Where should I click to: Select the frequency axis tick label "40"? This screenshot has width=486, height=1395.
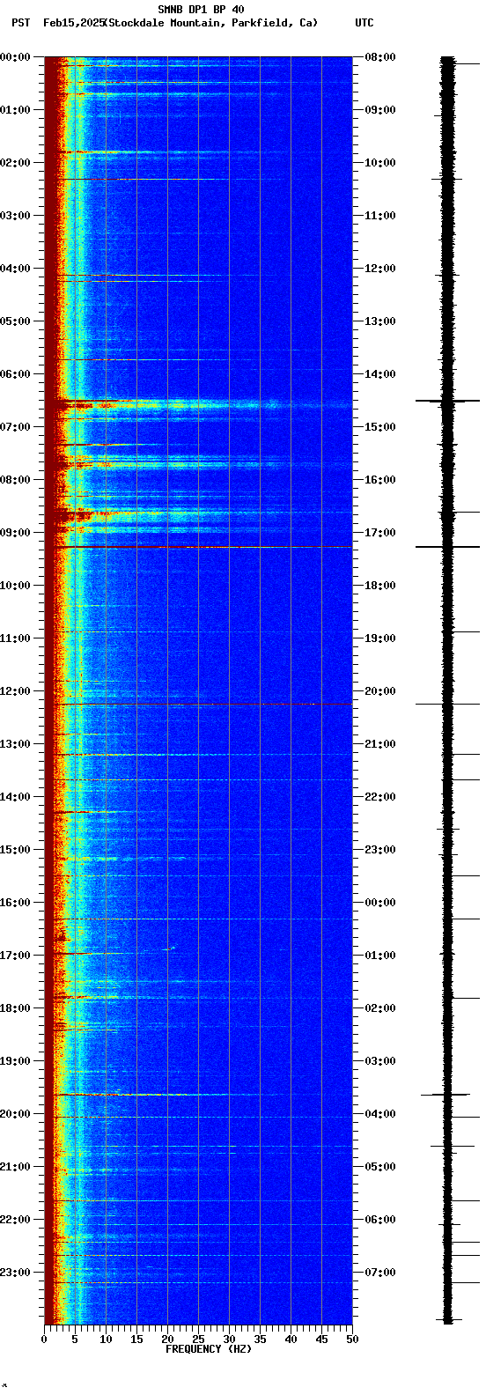click(291, 1340)
